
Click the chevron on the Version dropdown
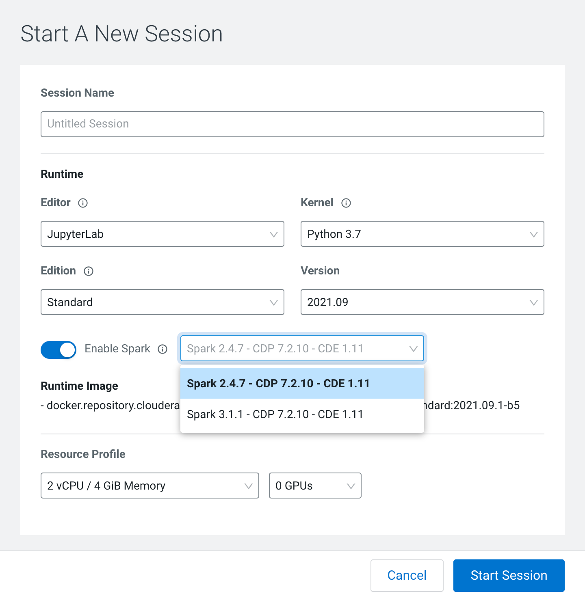point(534,302)
